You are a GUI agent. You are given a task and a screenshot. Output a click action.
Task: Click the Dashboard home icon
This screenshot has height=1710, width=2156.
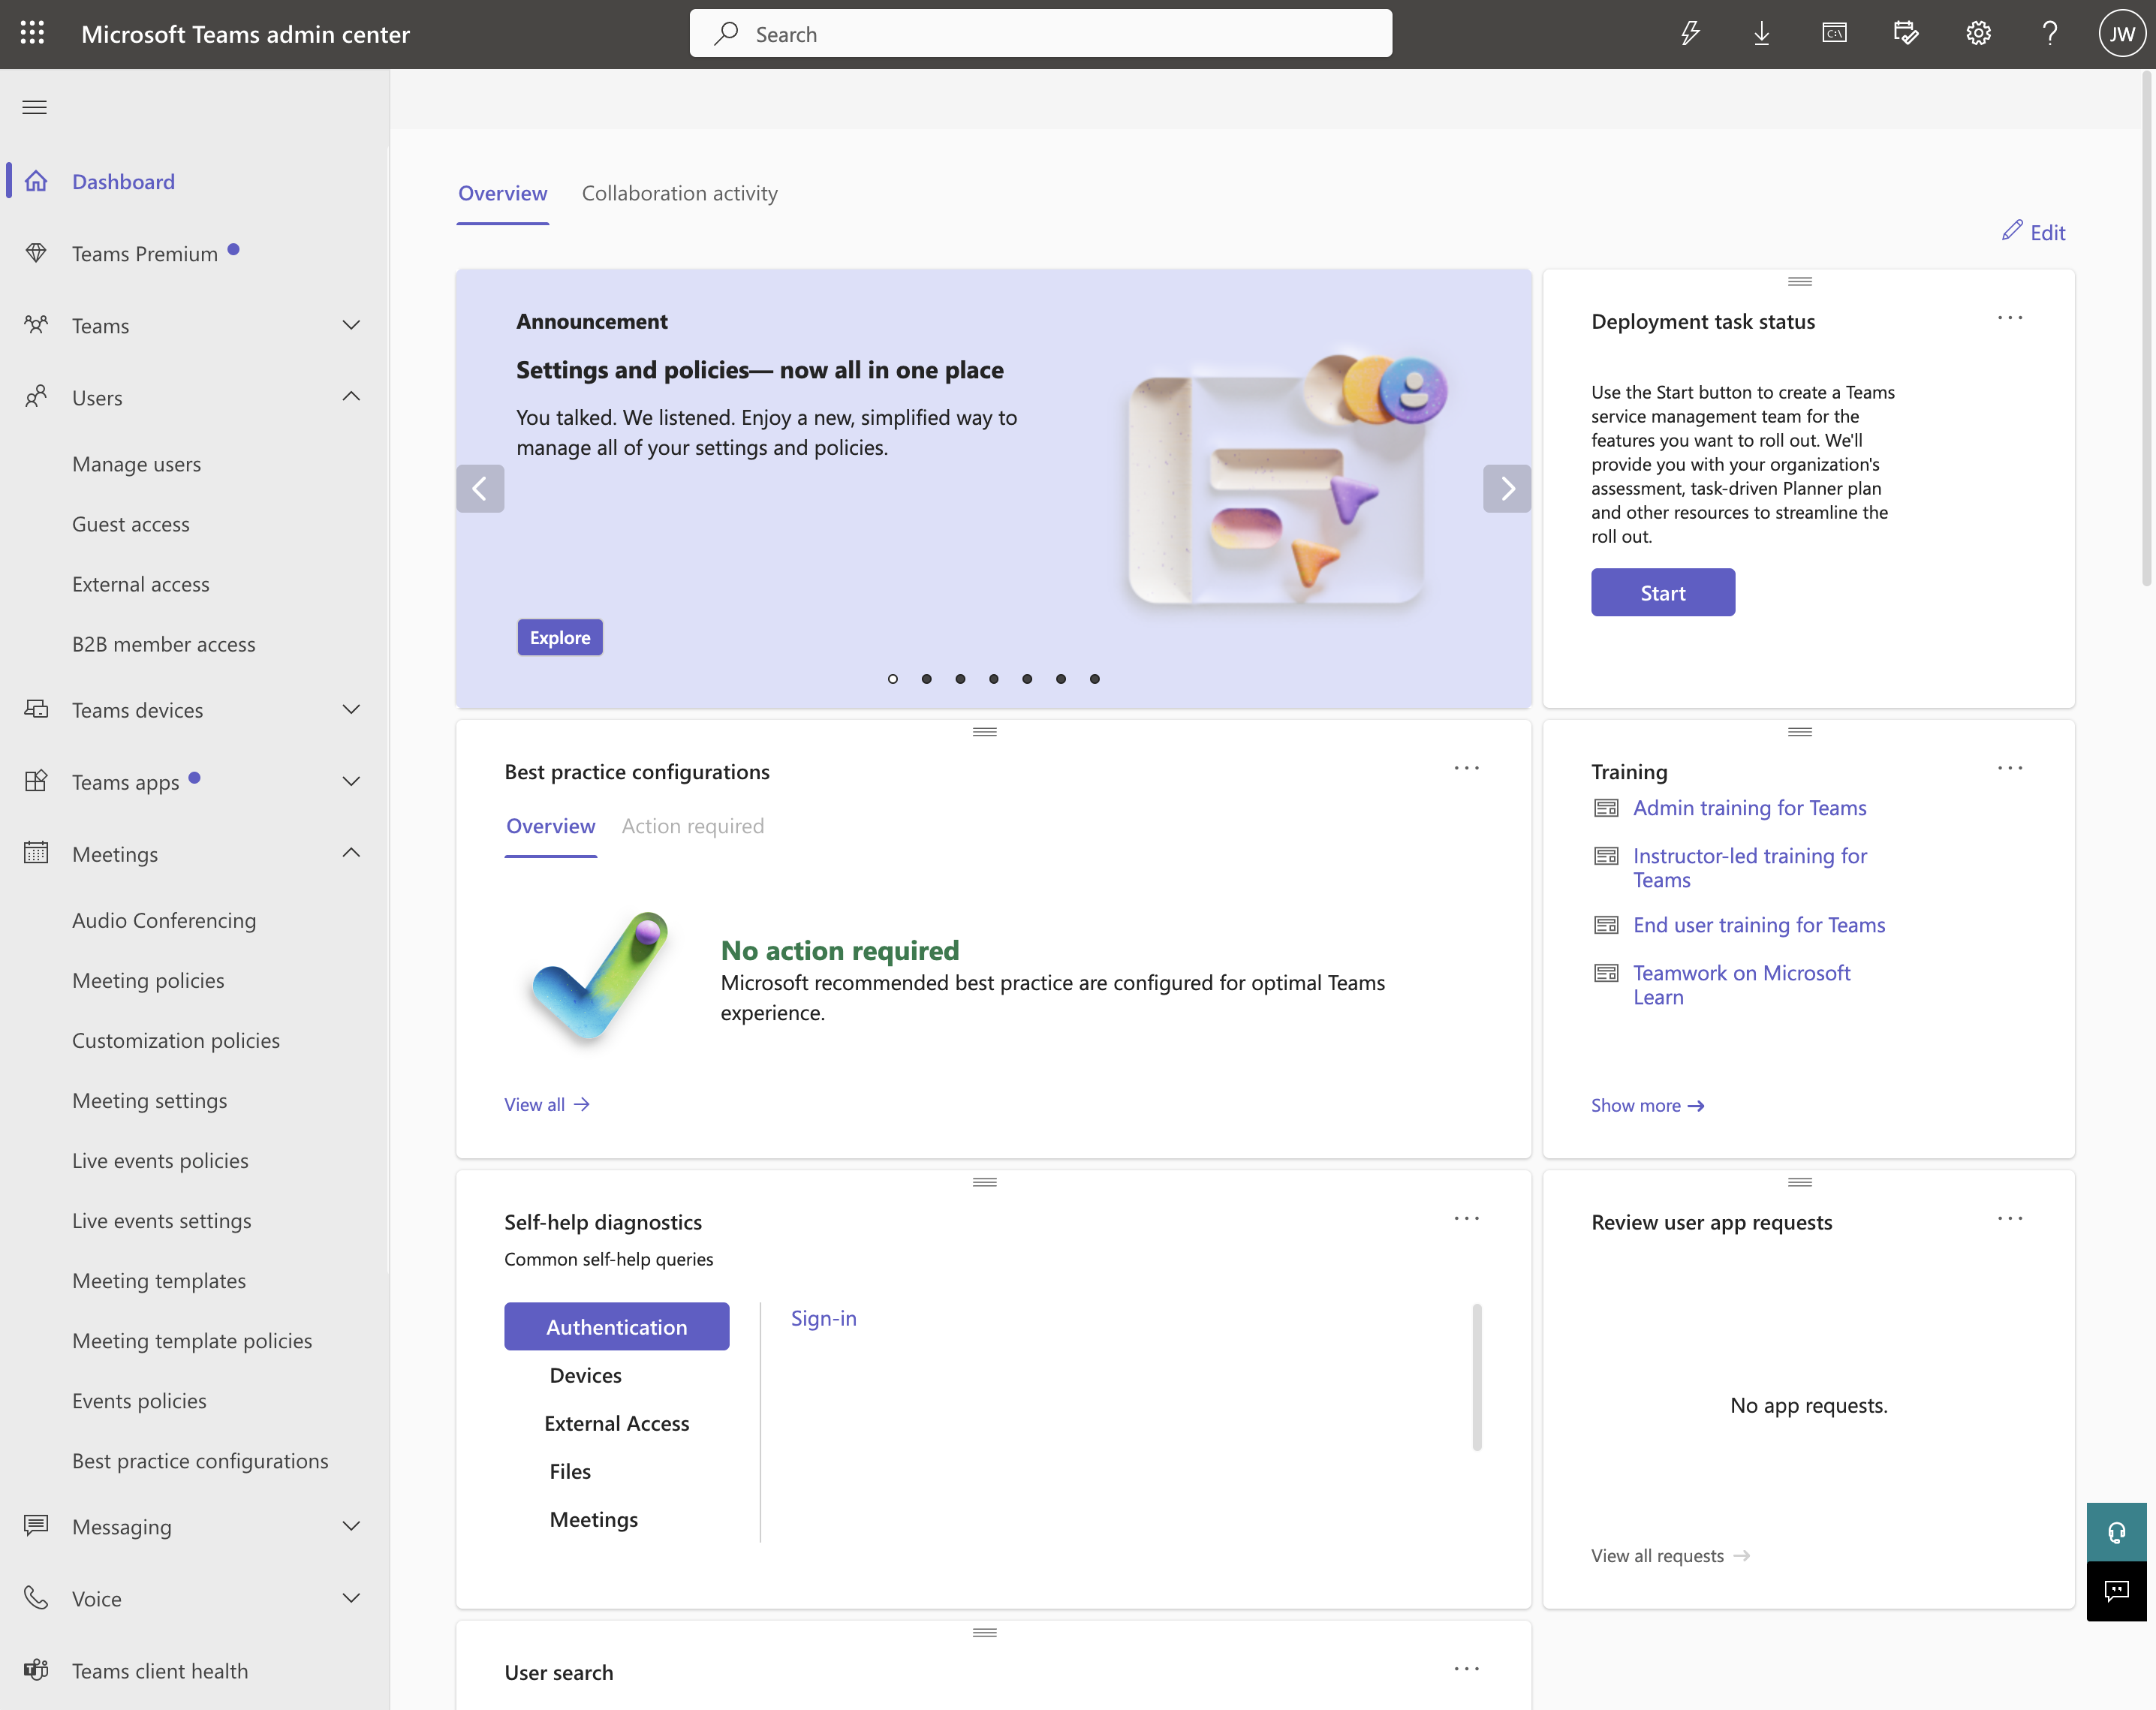[x=36, y=181]
